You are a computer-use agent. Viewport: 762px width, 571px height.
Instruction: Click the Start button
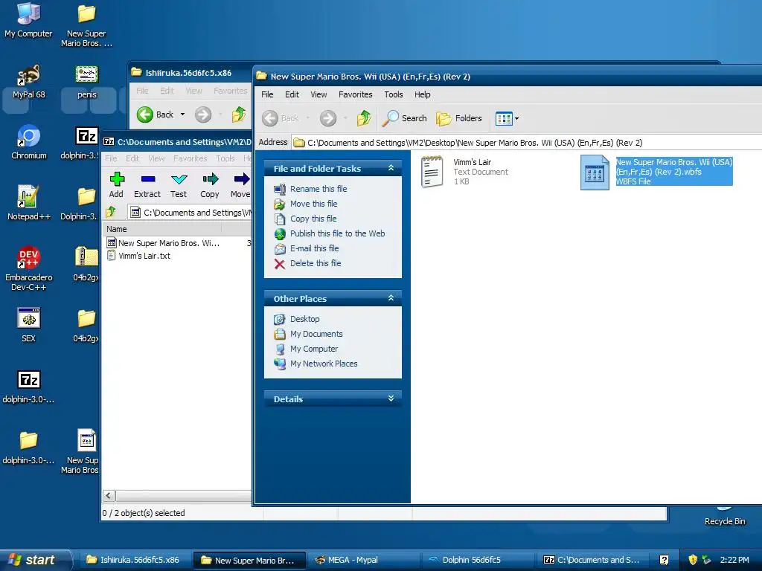[36, 560]
